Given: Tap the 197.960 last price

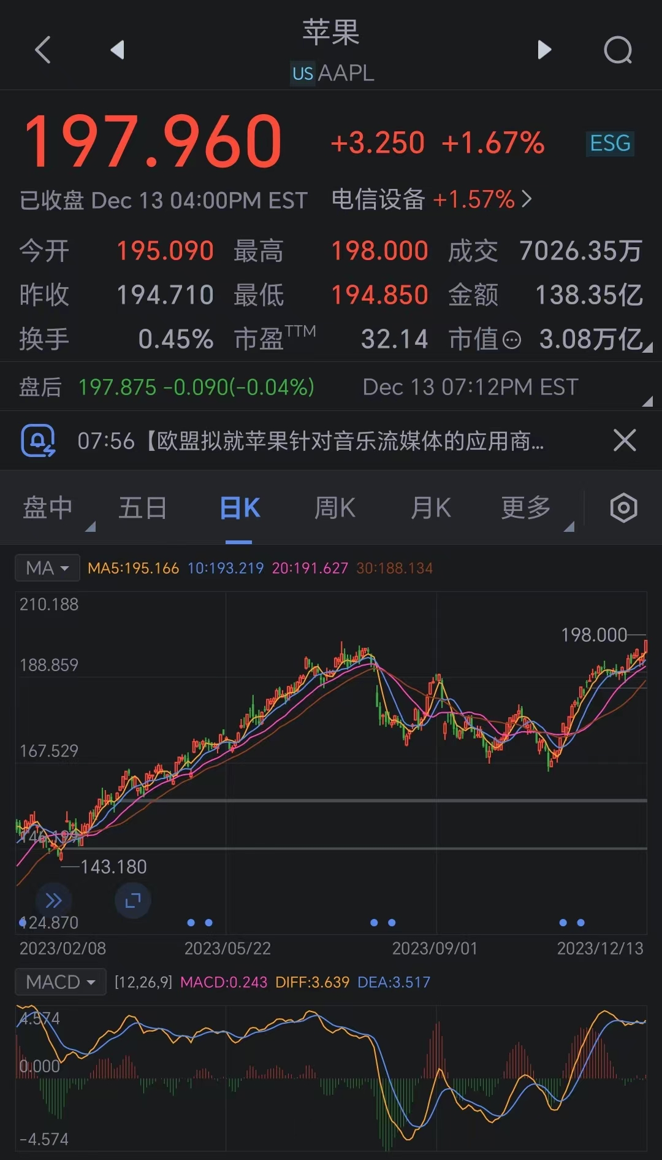Looking at the screenshot, I should pos(153,142).
